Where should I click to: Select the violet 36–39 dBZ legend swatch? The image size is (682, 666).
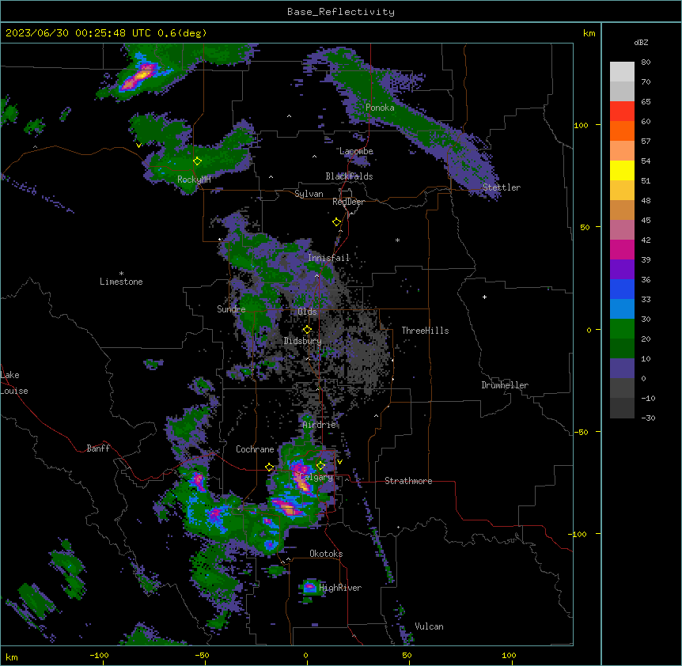coord(622,270)
